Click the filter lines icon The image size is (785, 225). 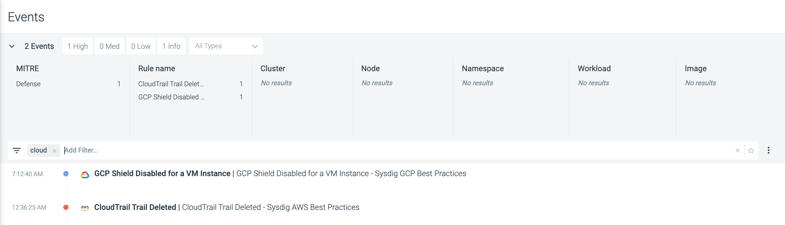point(17,151)
